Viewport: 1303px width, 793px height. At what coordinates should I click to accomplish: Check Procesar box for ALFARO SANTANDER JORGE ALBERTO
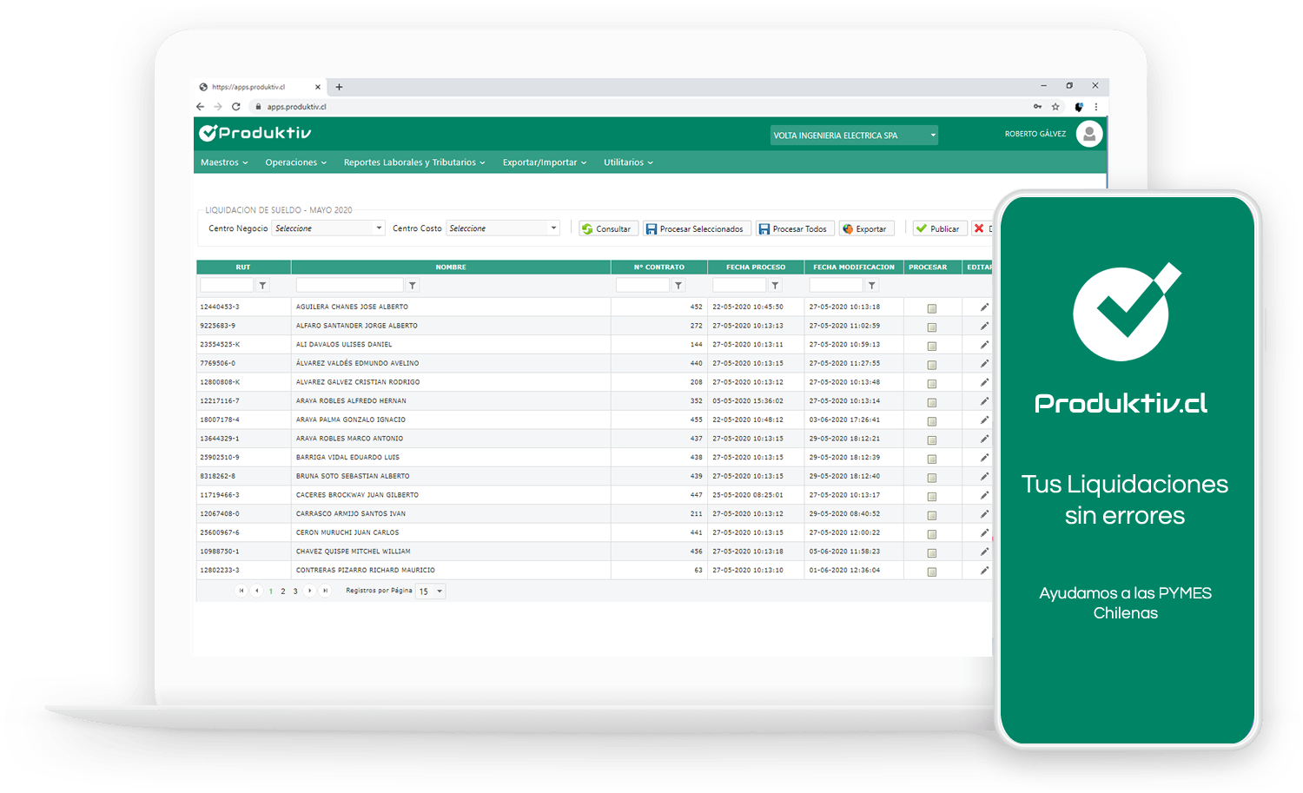(x=932, y=327)
